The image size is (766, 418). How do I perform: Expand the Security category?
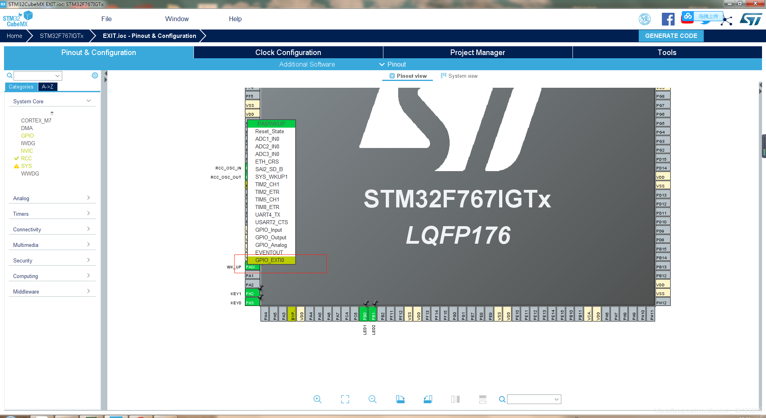pos(89,260)
